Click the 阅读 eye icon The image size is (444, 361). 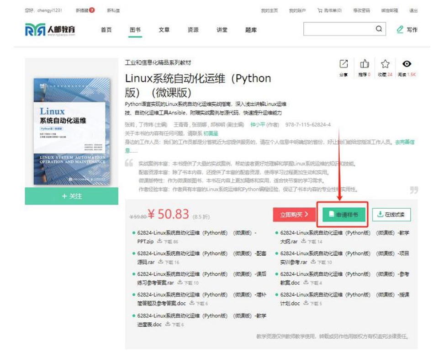407,64
